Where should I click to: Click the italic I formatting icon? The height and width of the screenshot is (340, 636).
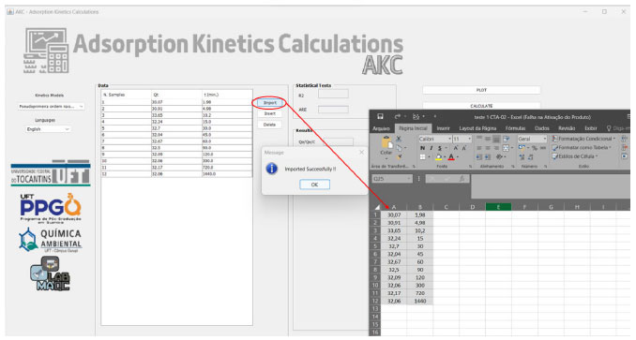(431, 148)
